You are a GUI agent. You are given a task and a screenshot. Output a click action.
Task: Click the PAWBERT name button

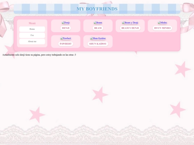coord(66,44)
